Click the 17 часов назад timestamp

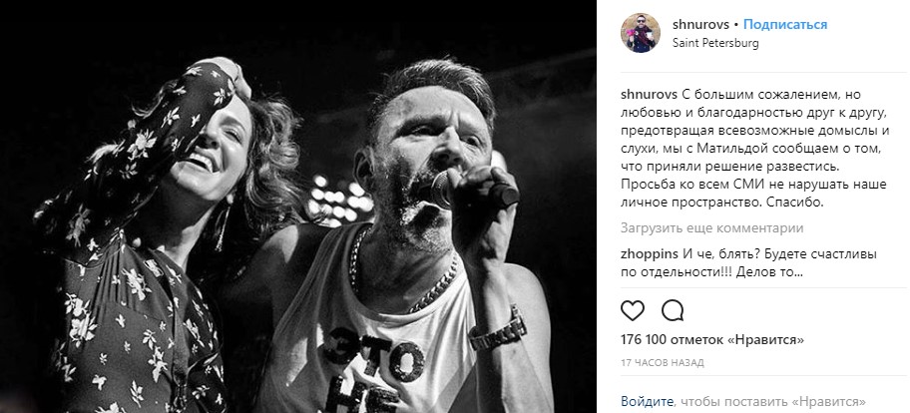(663, 363)
